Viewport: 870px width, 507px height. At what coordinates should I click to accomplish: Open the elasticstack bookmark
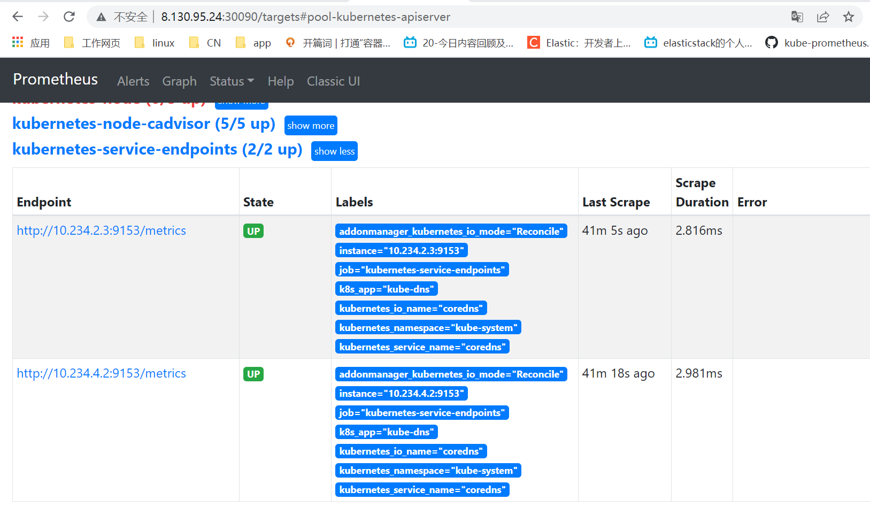click(698, 43)
